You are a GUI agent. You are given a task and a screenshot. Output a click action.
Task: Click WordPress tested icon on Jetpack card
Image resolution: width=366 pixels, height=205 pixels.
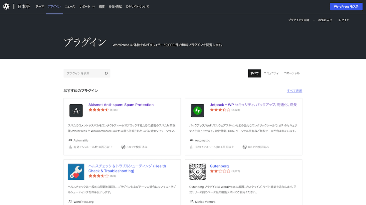tap(245, 147)
